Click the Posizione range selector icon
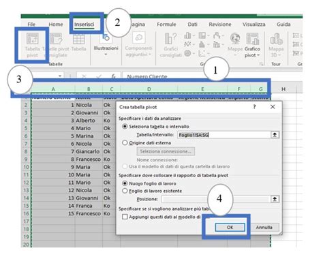The height and width of the screenshot is (261, 323). point(275,199)
